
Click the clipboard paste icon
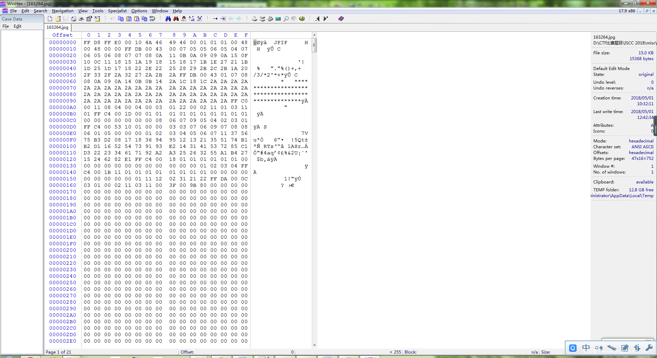(x=137, y=19)
